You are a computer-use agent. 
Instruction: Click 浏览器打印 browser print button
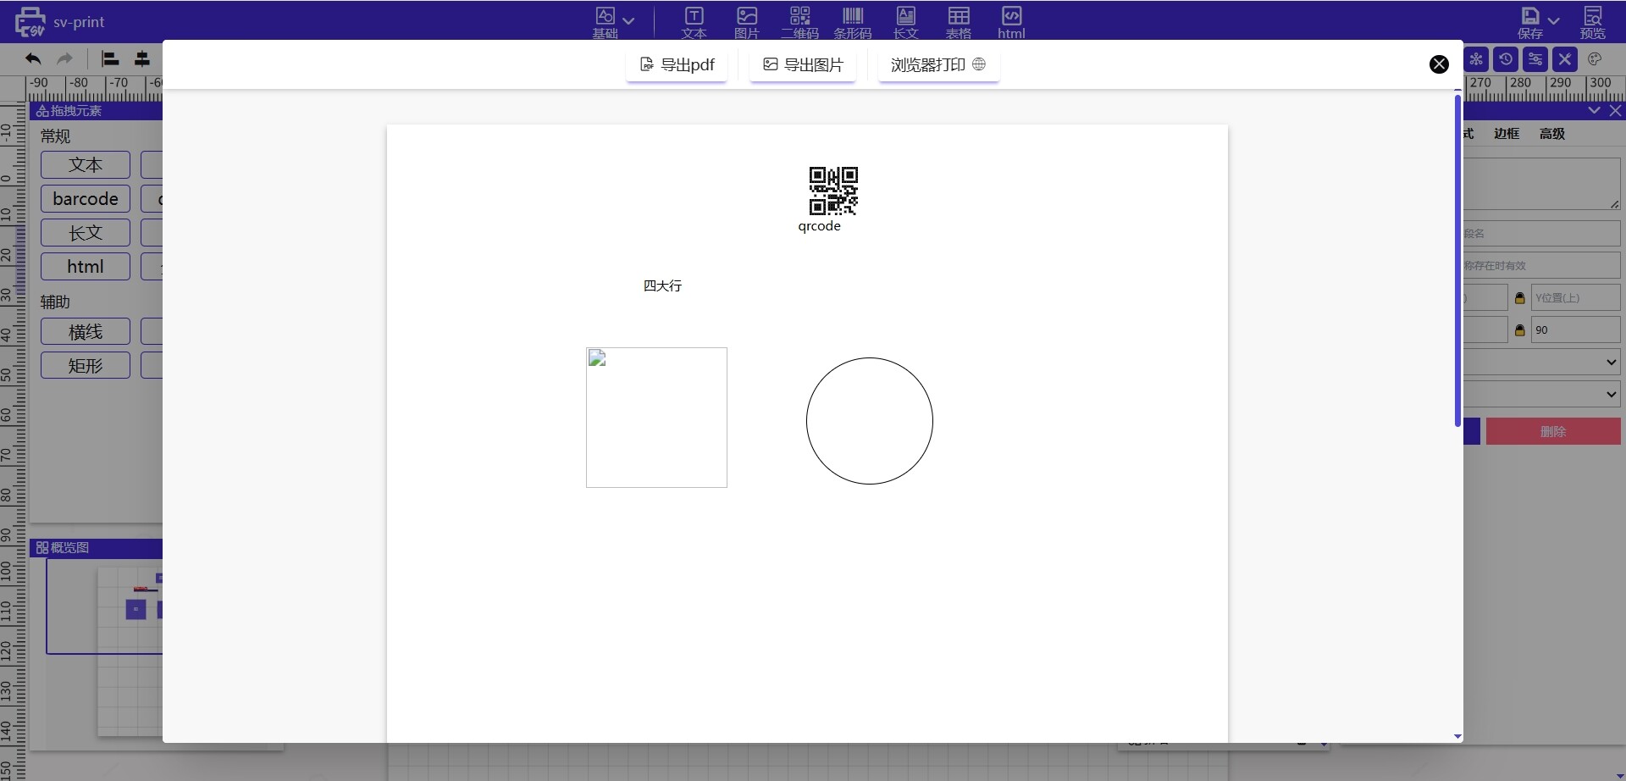938,64
